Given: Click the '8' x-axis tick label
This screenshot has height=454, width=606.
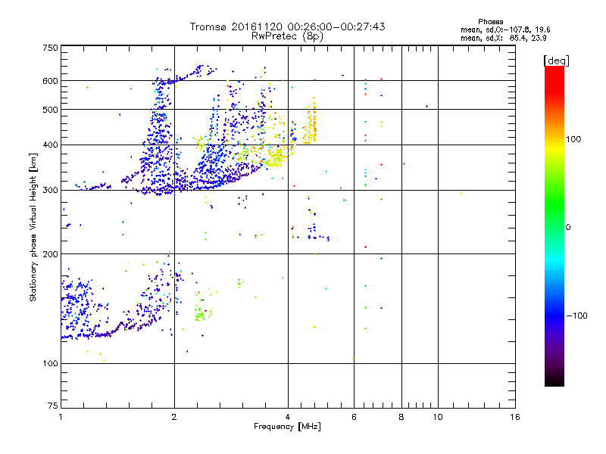Looking at the screenshot, I should [401, 417].
